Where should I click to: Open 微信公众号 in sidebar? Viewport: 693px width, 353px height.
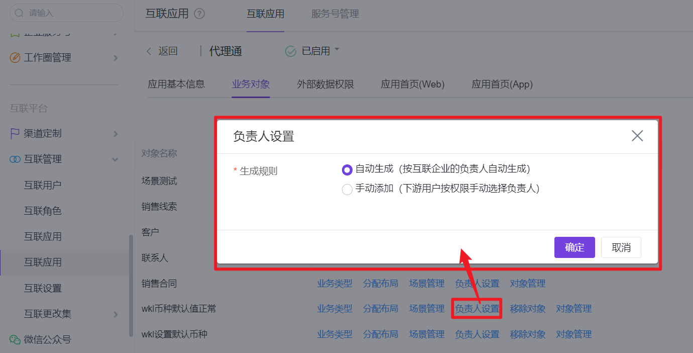(x=48, y=339)
